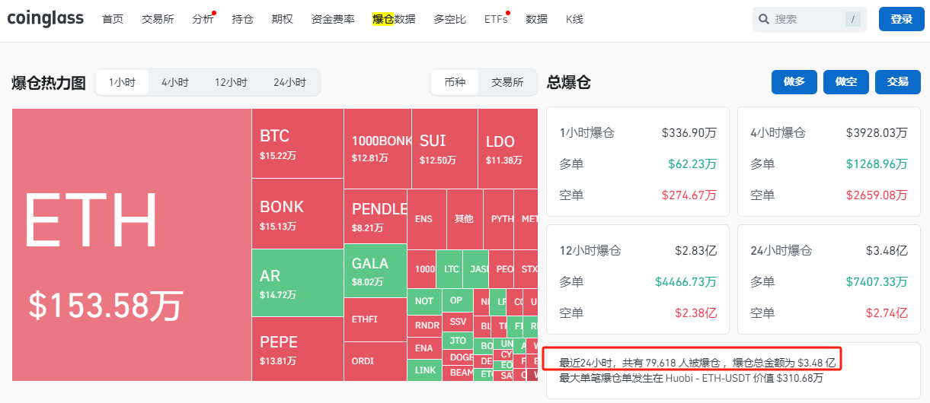
Task: Open the 爆仓数据 menu item
Action: pyautogui.click(x=394, y=19)
